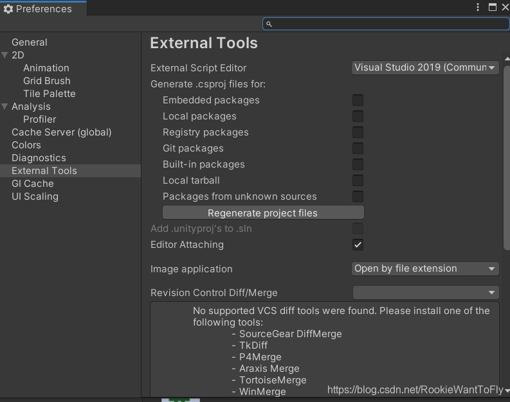Click the Araxis Merge list entry
The height and width of the screenshot is (402, 510).
click(269, 369)
